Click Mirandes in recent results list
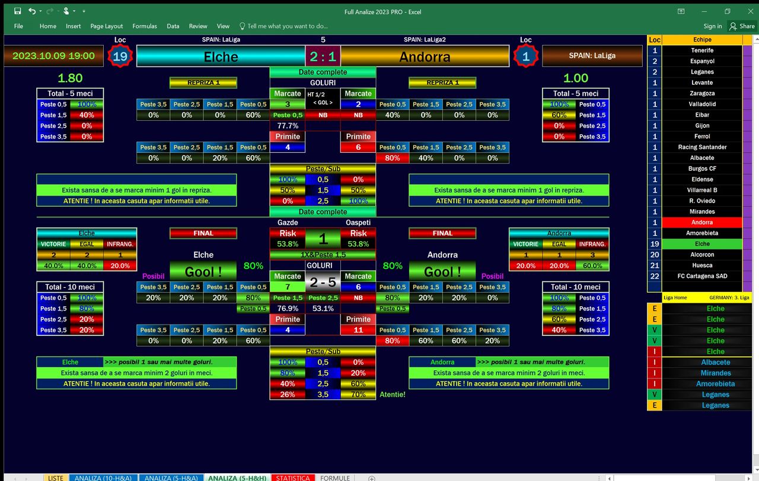Image resolution: width=759 pixels, height=481 pixels. 716,373
